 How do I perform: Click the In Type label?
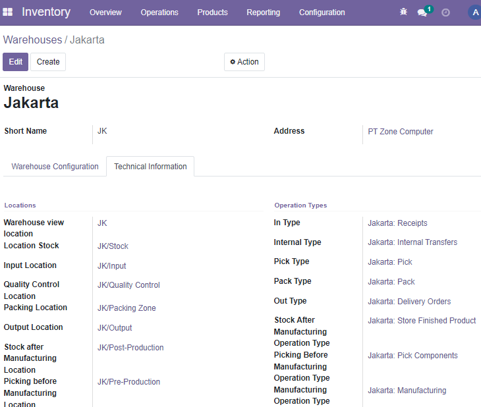click(287, 223)
